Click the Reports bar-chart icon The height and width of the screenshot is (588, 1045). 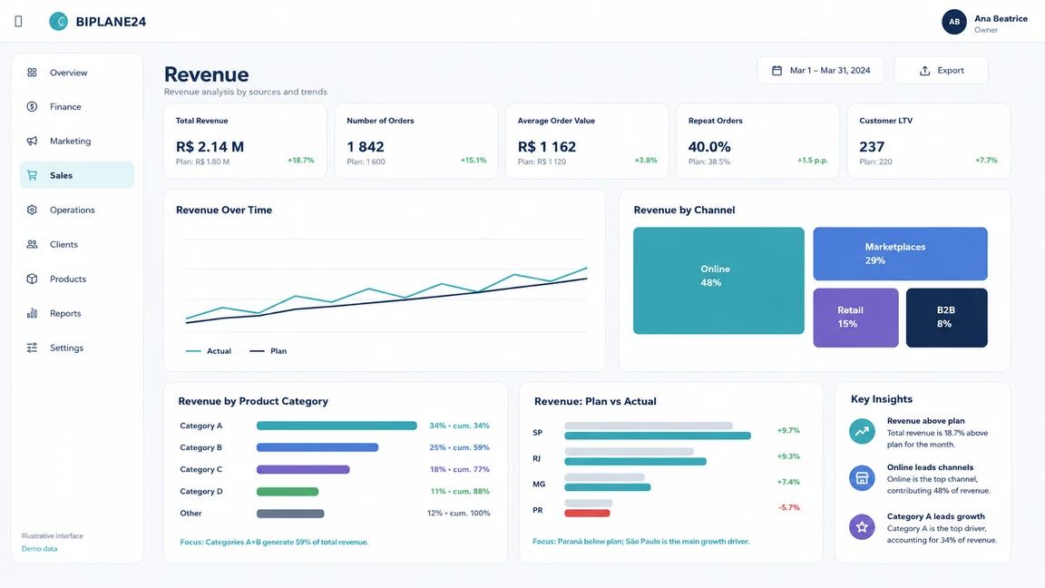click(x=32, y=313)
